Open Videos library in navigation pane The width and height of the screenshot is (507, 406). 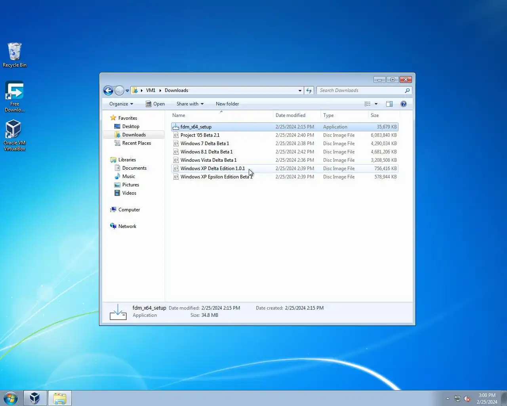(x=129, y=193)
